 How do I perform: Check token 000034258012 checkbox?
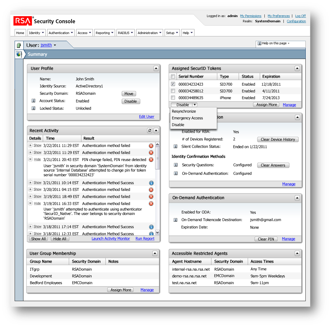point(173,91)
